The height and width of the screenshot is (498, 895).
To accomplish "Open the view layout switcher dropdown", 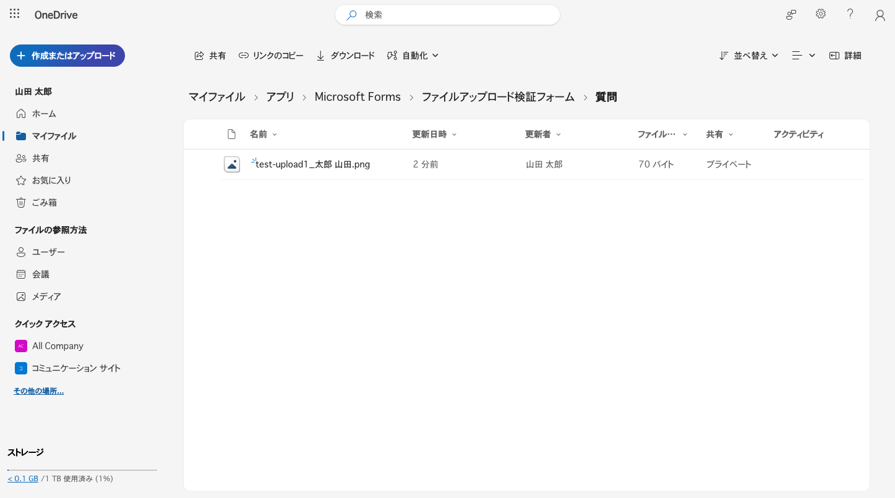I will tap(803, 56).
